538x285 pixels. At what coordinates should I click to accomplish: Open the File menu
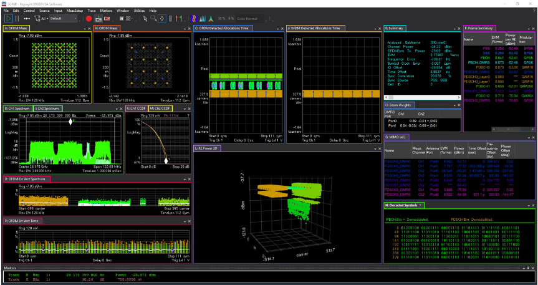6,11
